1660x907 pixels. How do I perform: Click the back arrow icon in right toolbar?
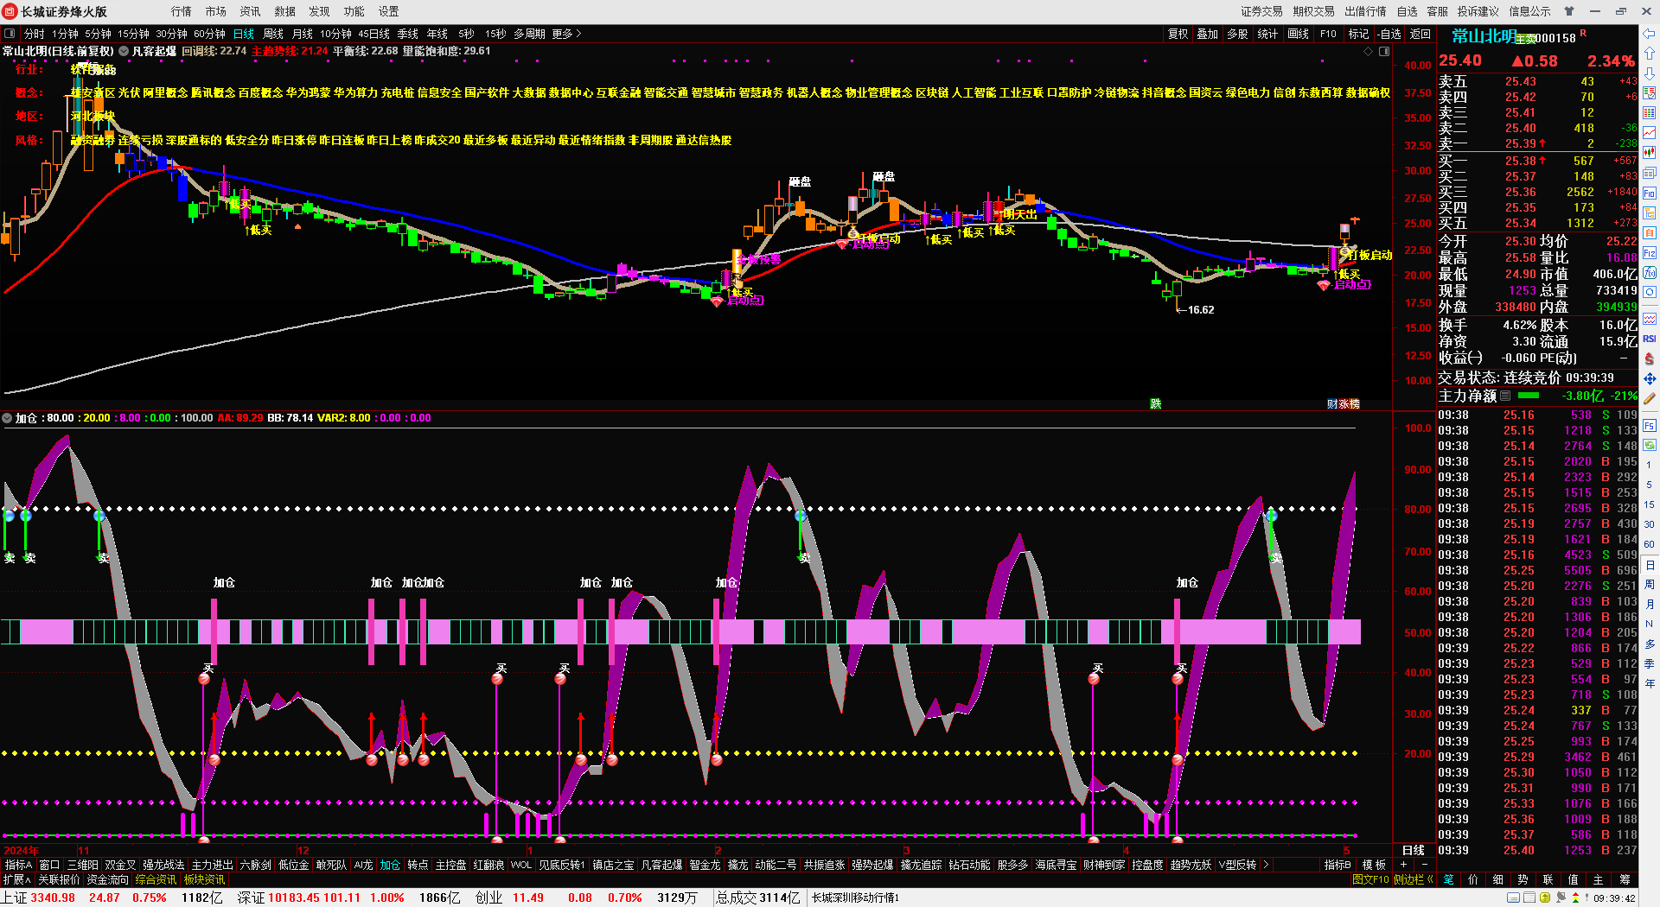click(1650, 34)
